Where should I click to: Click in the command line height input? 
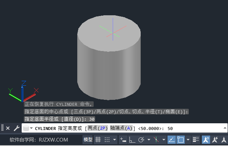click(170, 128)
